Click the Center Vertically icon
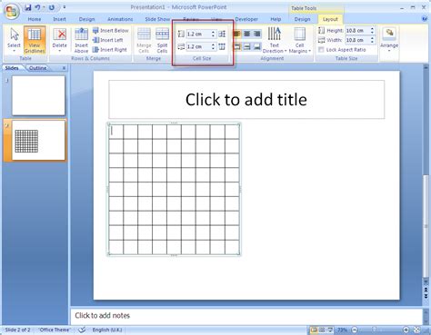The height and width of the screenshot is (335, 431). [x=247, y=46]
